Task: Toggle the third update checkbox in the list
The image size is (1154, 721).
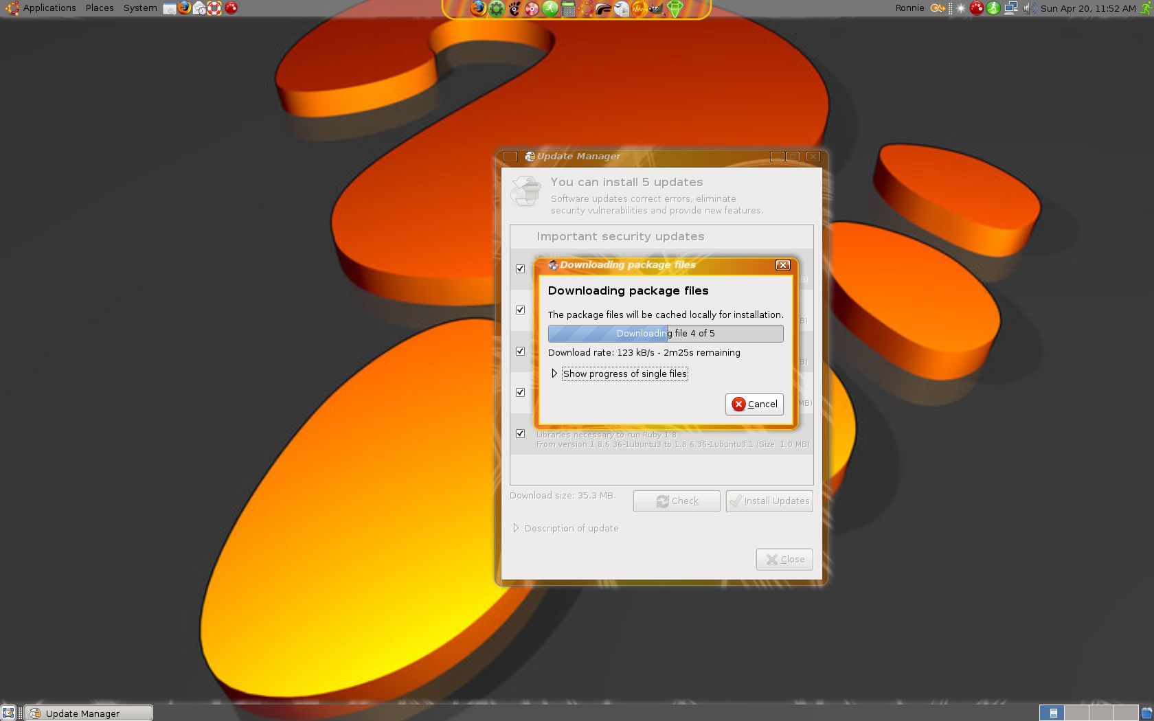Action: point(520,351)
